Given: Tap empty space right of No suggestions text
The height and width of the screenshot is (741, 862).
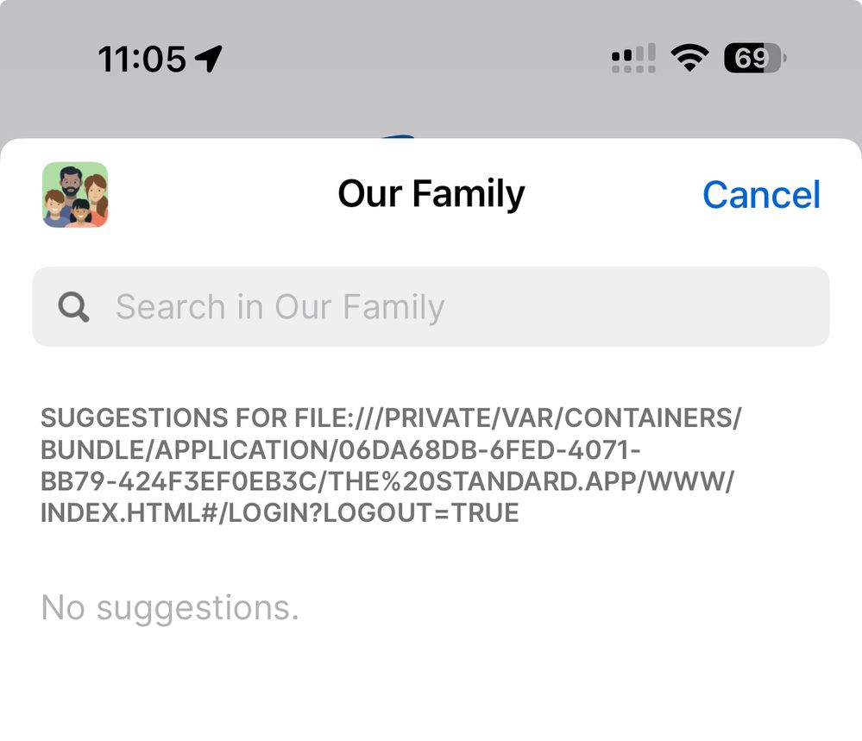Looking at the screenshot, I should click(561, 608).
